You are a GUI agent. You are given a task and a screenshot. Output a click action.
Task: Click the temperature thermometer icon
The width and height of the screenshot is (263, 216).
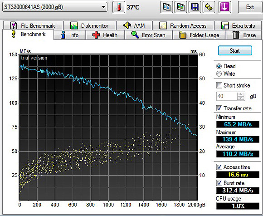119,7
